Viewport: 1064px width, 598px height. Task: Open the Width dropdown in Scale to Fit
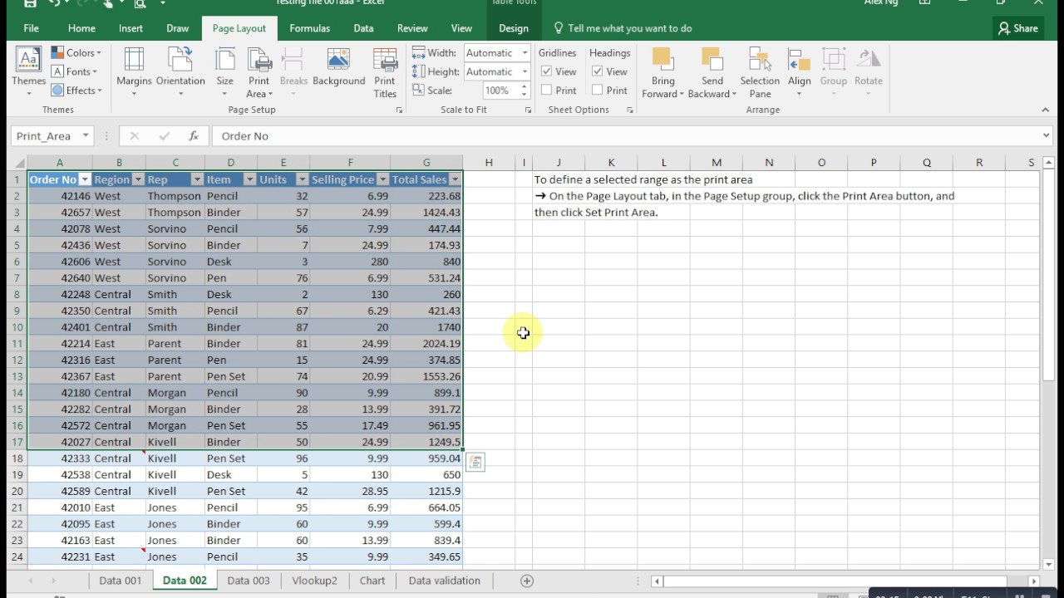(x=525, y=52)
